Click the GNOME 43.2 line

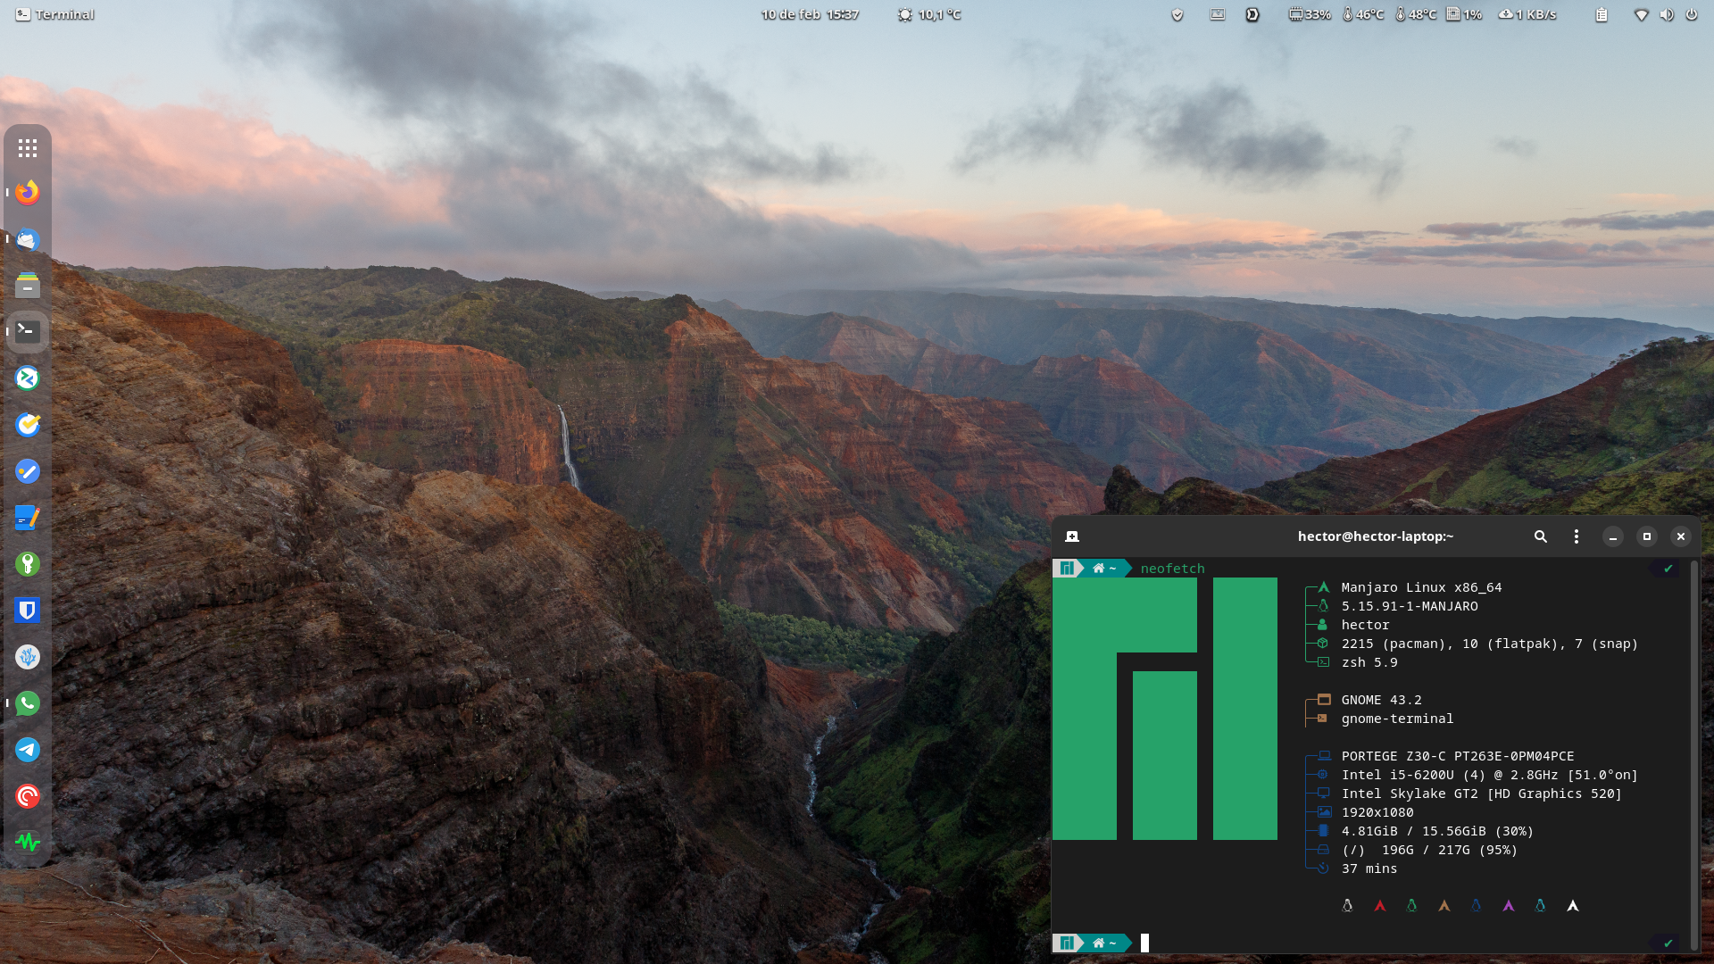1381,700
